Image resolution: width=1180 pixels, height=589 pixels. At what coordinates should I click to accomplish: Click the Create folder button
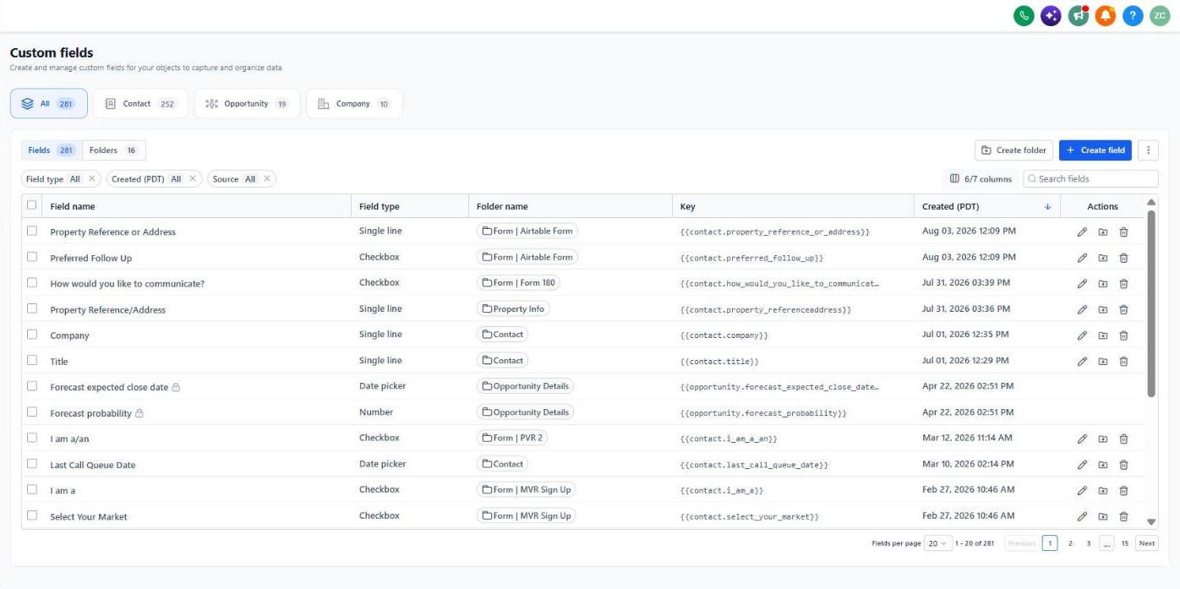(1014, 150)
